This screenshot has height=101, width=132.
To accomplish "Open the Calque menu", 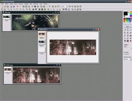I will tap(16, 4).
